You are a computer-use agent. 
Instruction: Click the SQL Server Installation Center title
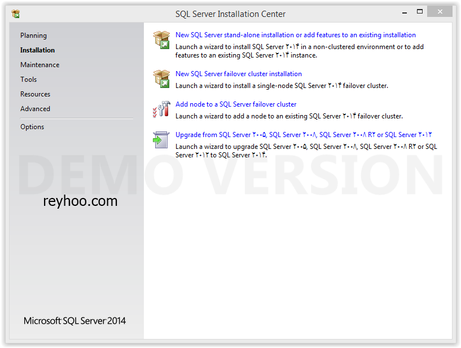point(230,14)
